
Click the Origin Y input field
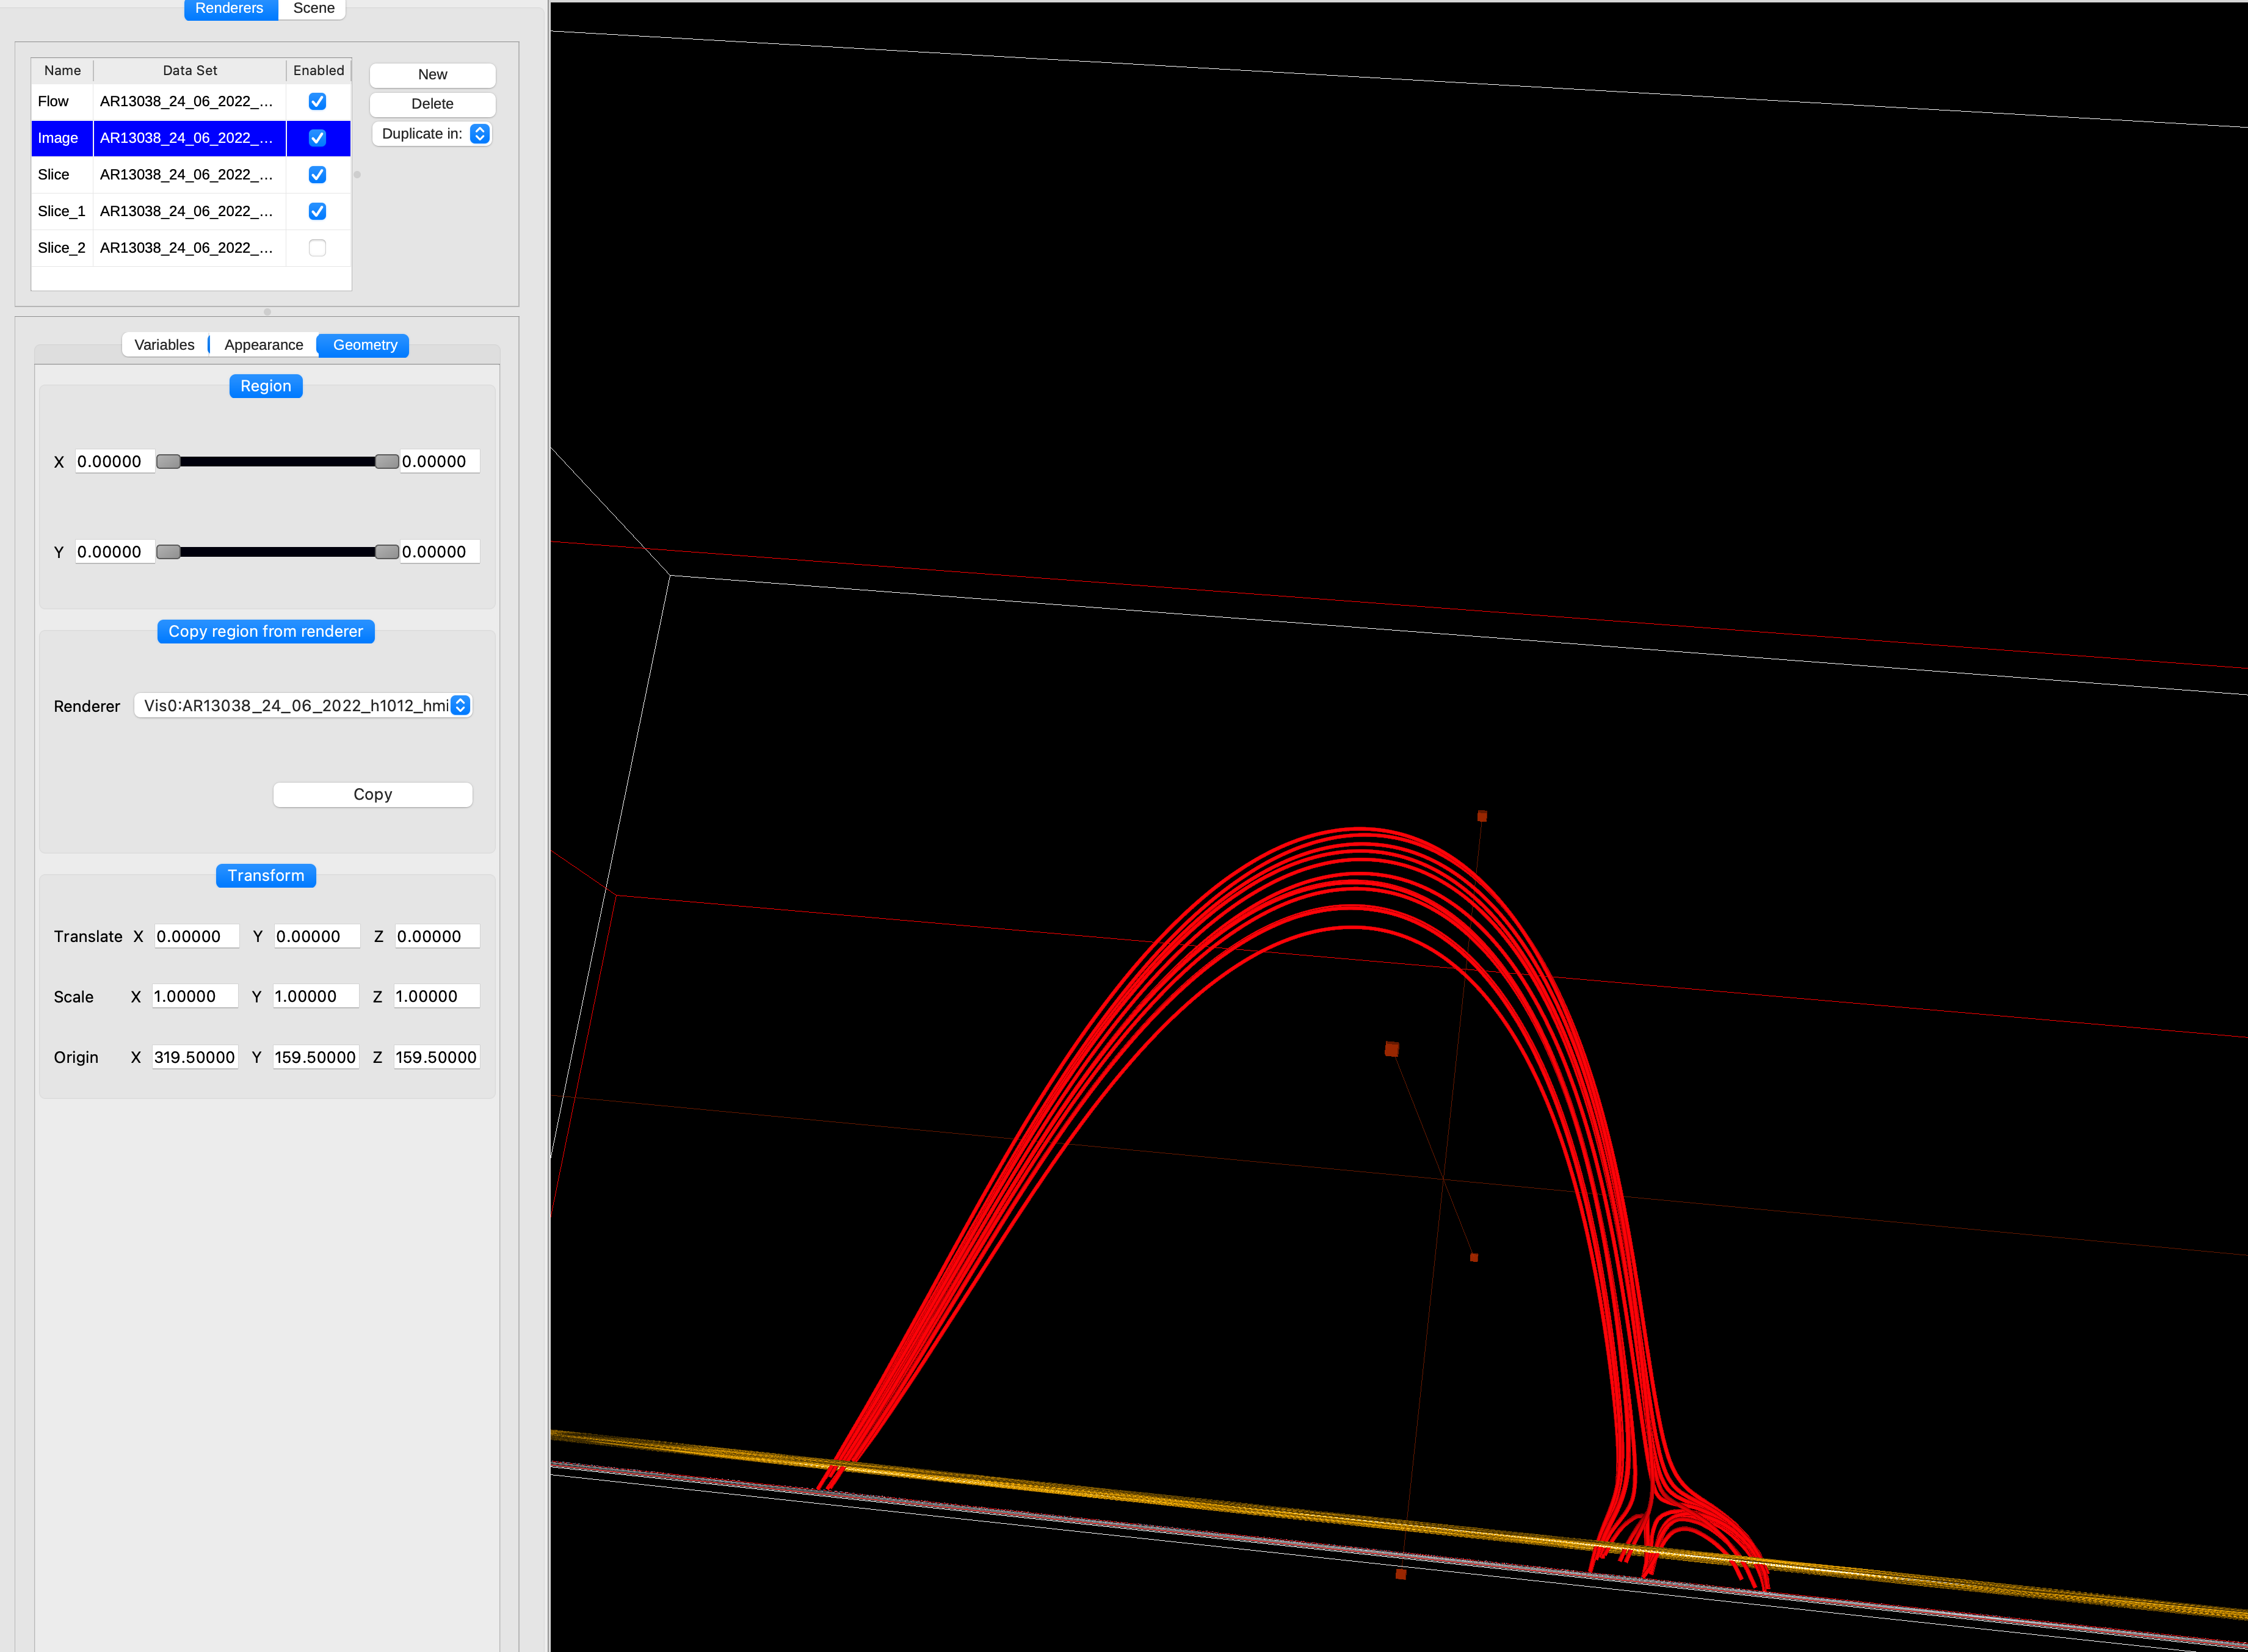tap(315, 1058)
